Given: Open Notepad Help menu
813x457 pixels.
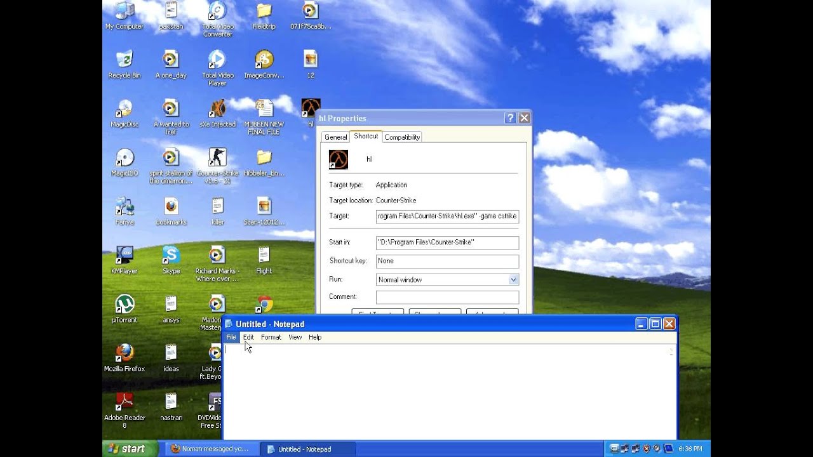Looking at the screenshot, I should coord(315,337).
